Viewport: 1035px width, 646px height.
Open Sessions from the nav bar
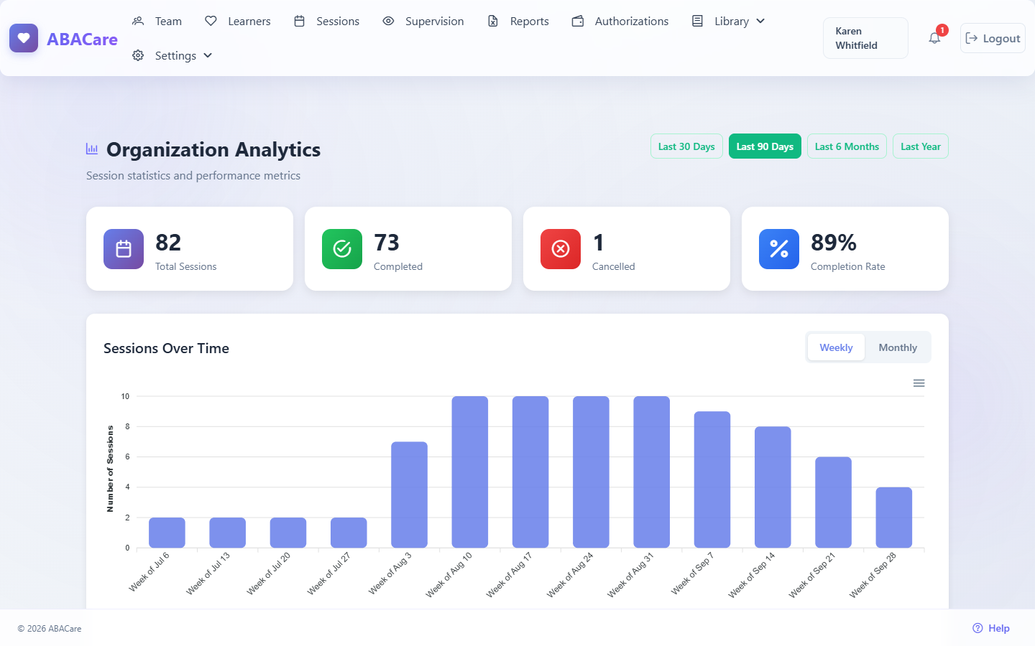click(x=327, y=22)
